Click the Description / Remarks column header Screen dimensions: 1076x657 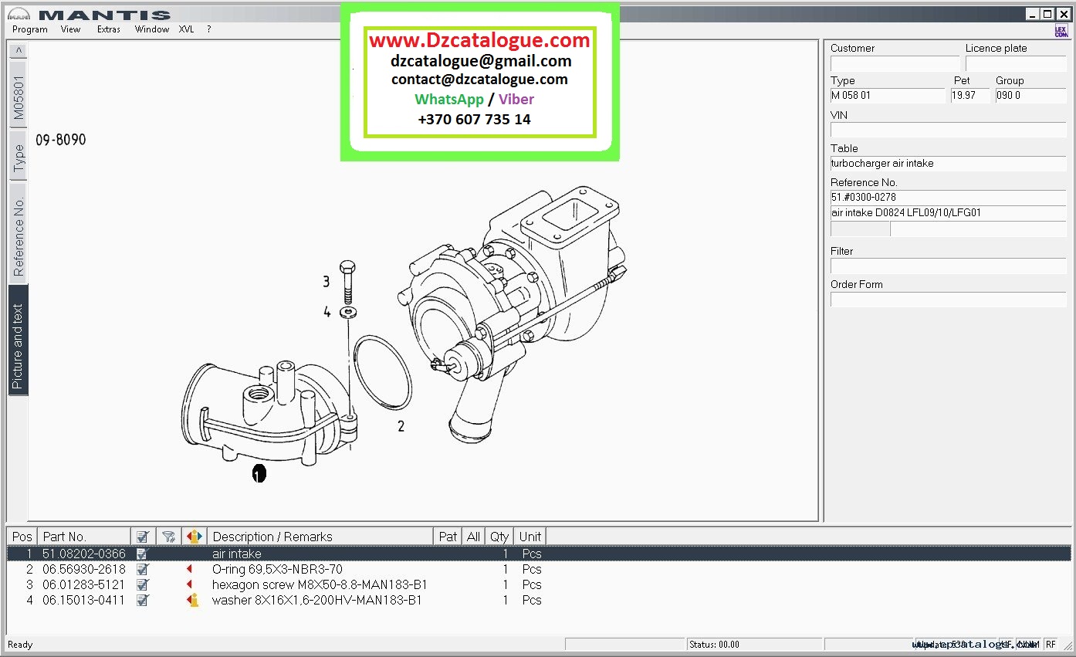click(x=320, y=537)
